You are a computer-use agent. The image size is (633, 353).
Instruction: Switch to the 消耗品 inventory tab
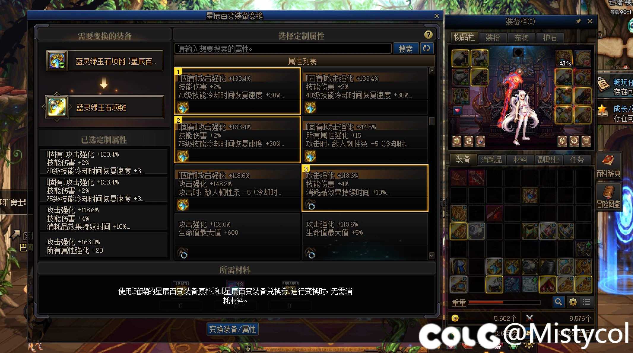coord(492,160)
